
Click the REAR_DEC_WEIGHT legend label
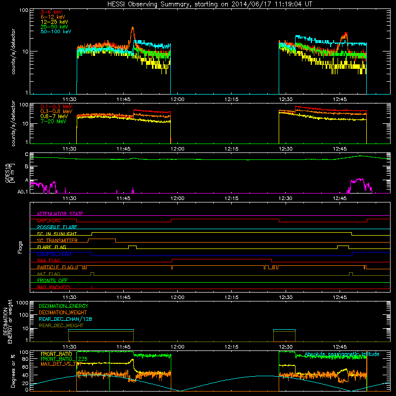pyautogui.click(x=61, y=326)
